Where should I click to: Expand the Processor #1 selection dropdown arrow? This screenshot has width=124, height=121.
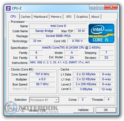57,100
